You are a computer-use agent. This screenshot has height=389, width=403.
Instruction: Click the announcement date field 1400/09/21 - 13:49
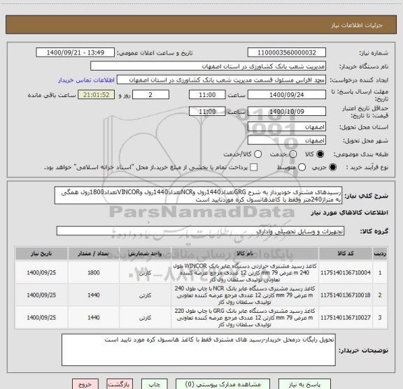[76, 52]
